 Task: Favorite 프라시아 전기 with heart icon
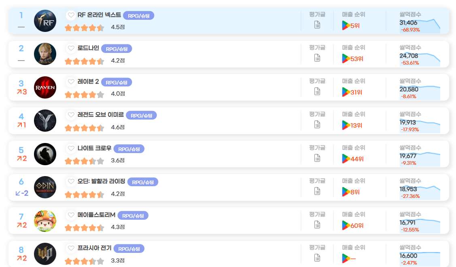click(71, 248)
